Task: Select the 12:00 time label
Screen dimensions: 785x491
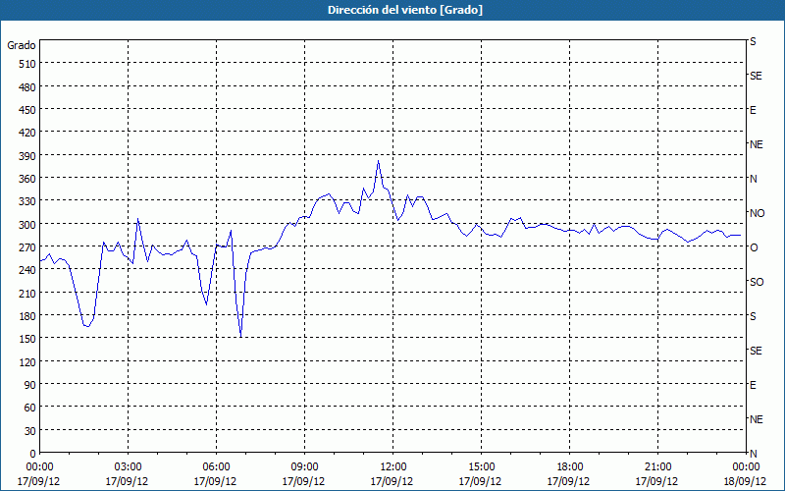Action: coord(393,467)
